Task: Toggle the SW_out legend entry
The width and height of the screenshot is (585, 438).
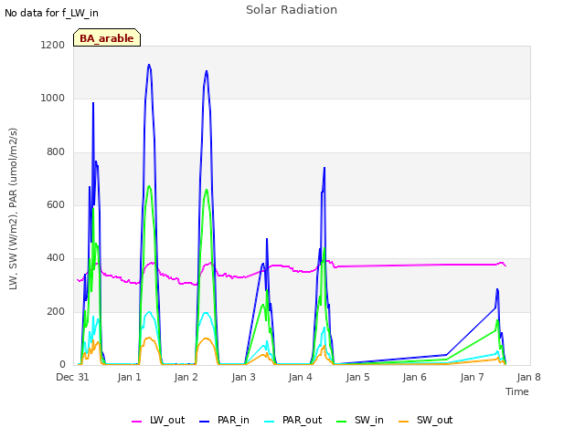Action: (x=426, y=420)
